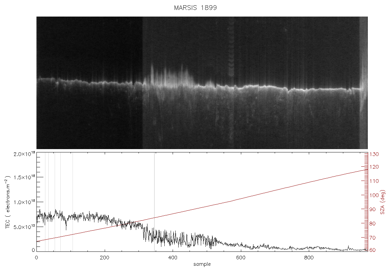391x275 pixels.
Task: Click the 5.0×10^15 TEC axis value
Action: tap(24, 227)
